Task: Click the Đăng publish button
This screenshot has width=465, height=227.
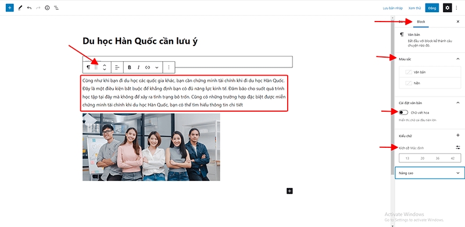Action: point(432,8)
